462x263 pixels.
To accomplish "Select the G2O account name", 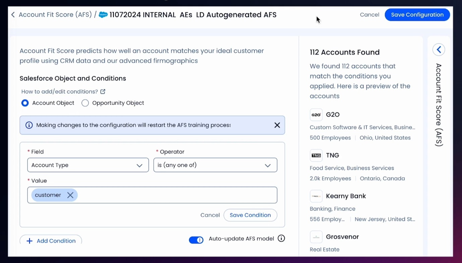I will click(333, 115).
